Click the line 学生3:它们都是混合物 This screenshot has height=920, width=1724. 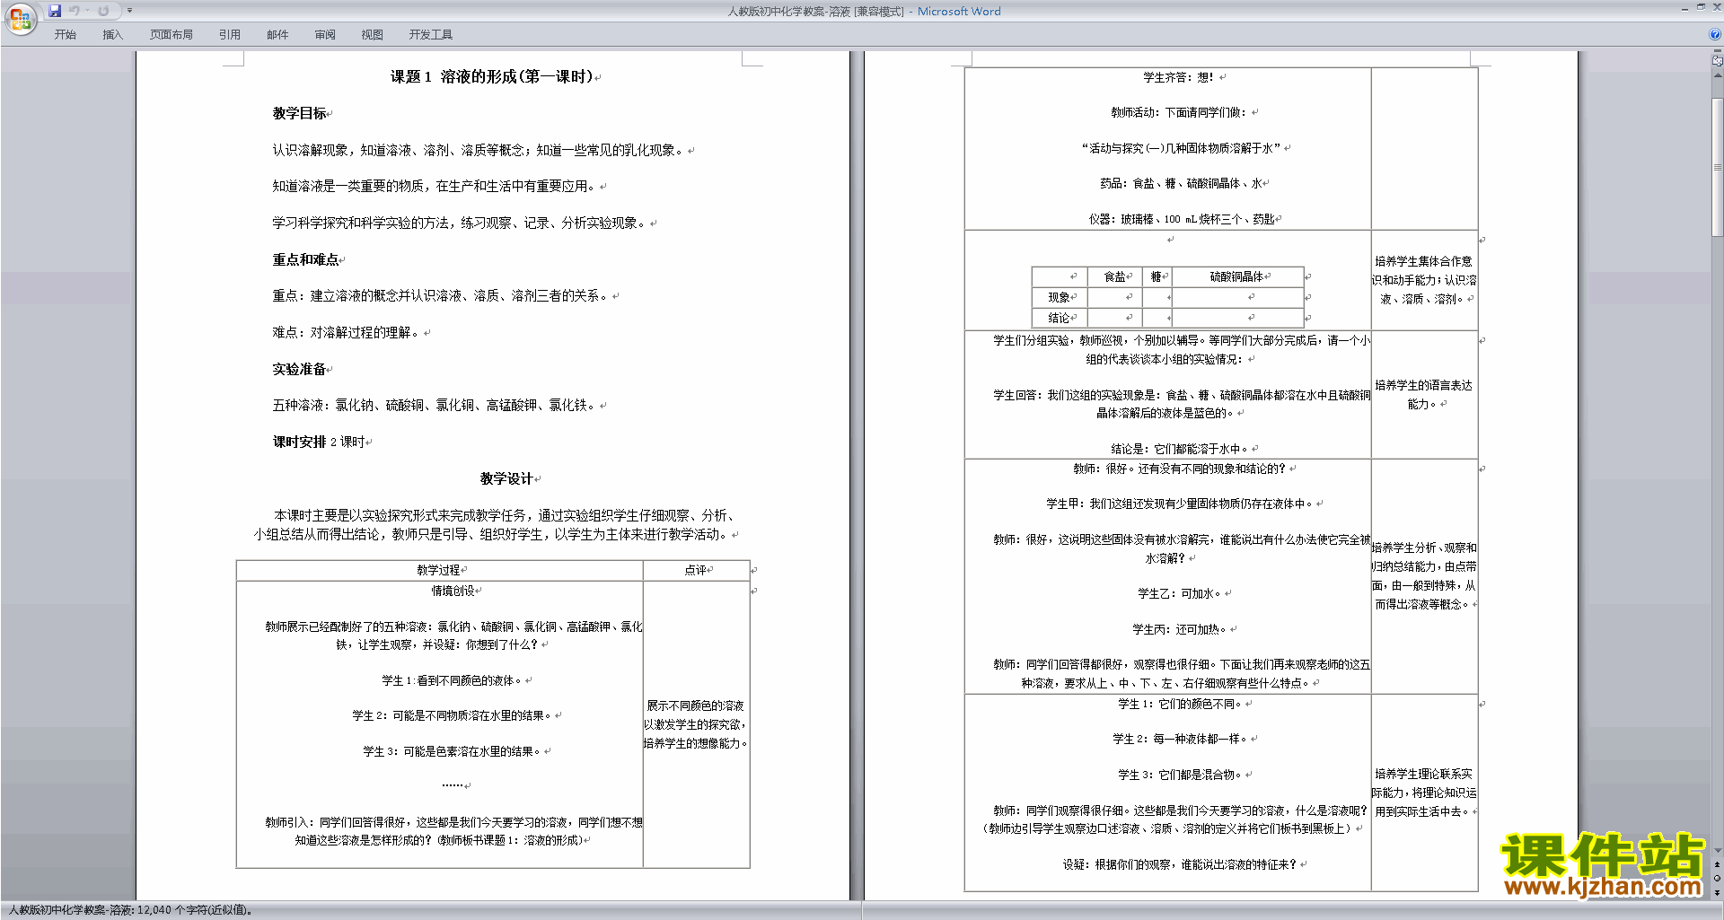point(1180,775)
